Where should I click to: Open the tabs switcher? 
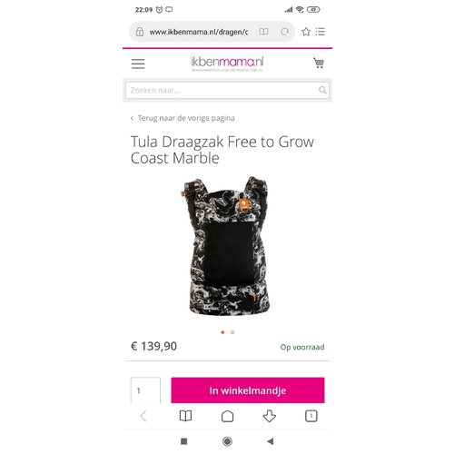pyautogui.click(x=311, y=416)
